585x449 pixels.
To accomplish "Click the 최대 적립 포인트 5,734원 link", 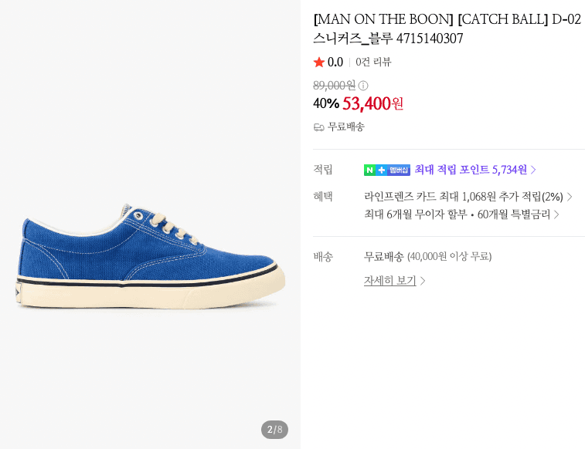I will 471,170.
